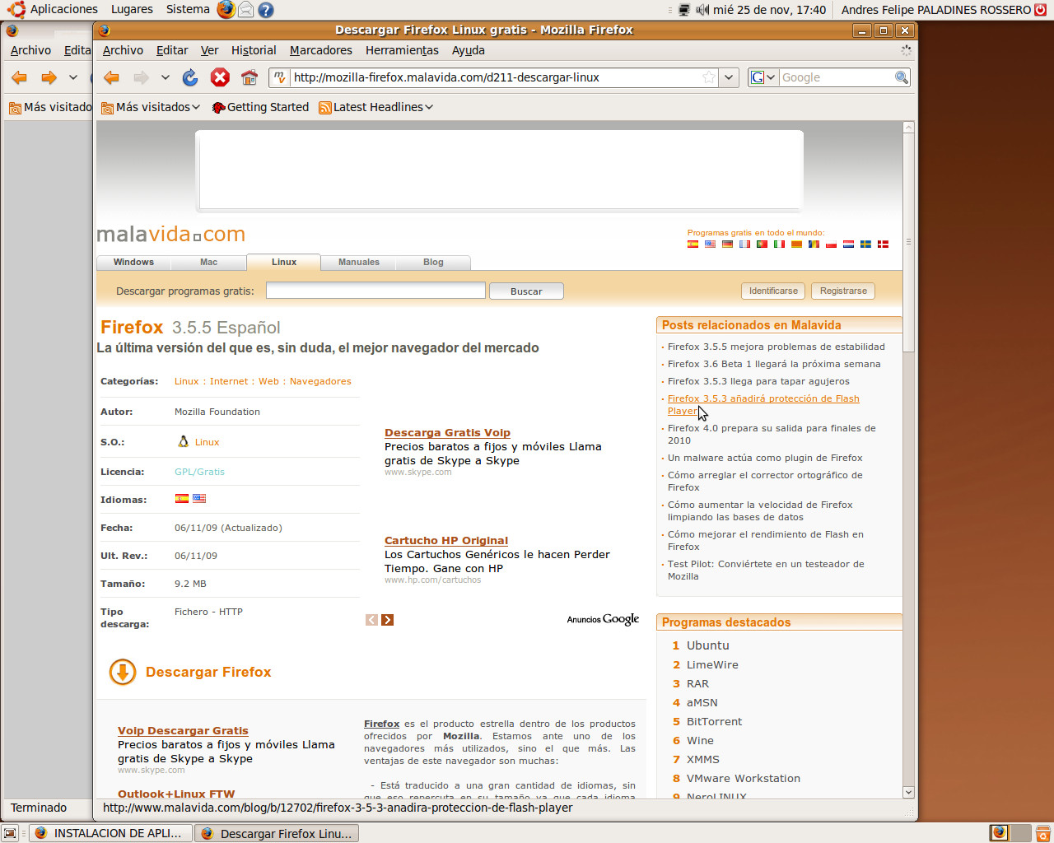Click the ad carousel next arrow
This screenshot has width=1054, height=843.
click(x=388, y=620)
